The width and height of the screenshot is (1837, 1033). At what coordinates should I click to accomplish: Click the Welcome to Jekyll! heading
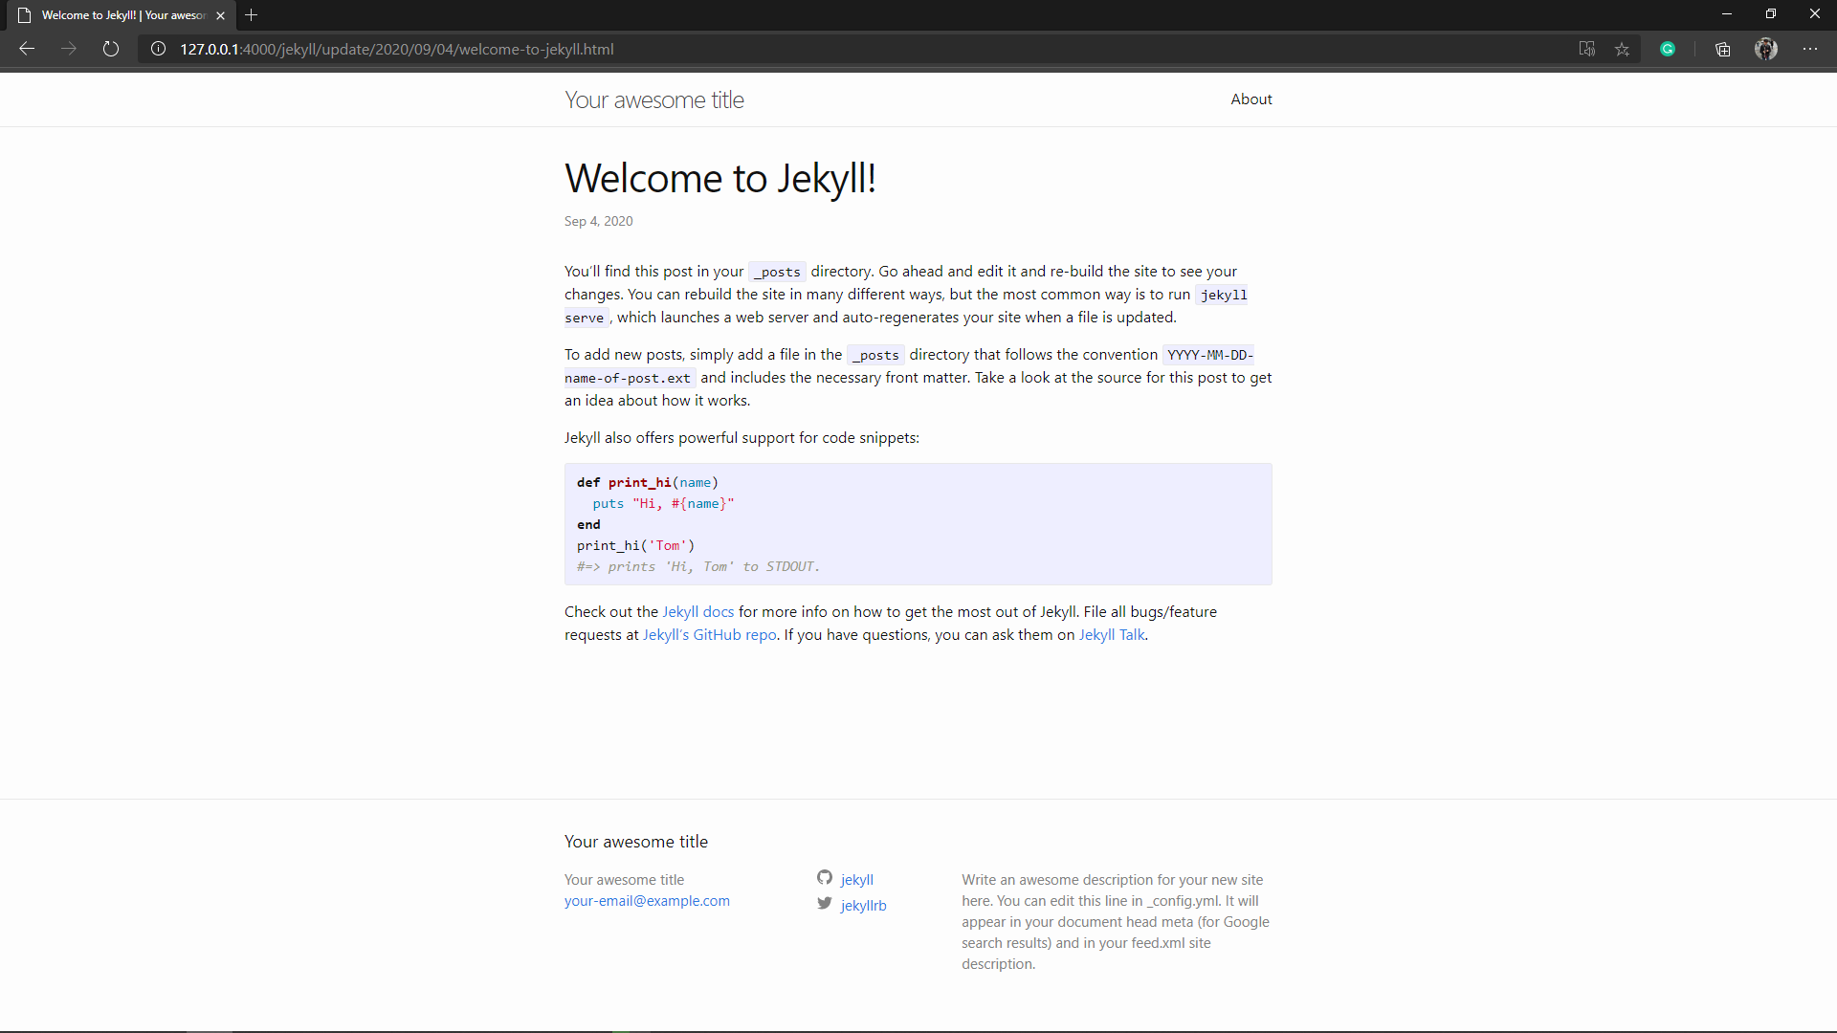720,179
